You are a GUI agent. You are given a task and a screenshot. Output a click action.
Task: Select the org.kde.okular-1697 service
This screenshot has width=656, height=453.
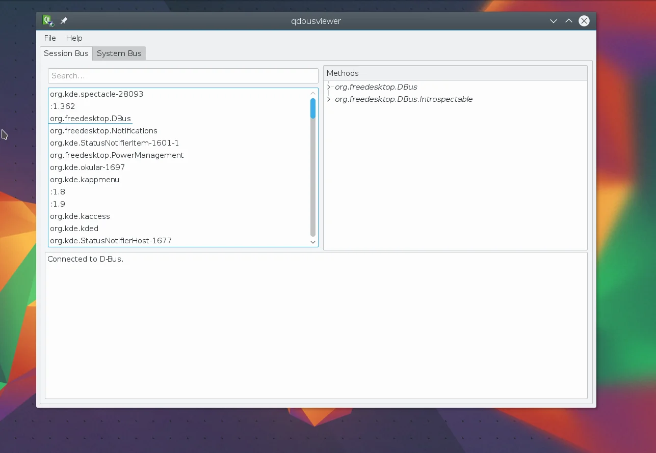click(x=87, y=167)
